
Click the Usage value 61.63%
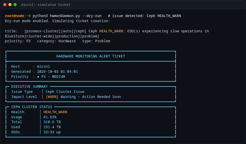point(50,117)
